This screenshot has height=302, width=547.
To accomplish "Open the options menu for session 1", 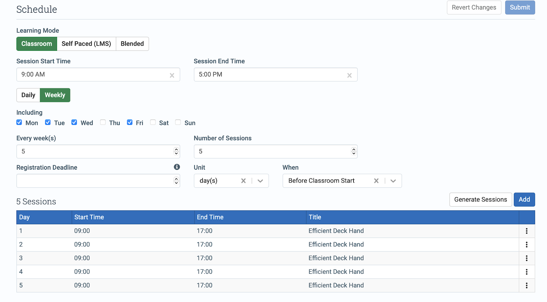I will [x=526, y=231].
